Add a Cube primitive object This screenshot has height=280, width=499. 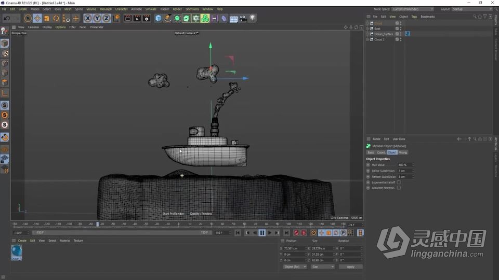click(158, 19)
